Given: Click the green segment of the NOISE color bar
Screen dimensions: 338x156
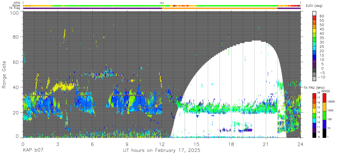Looking at the screenshot, I should point(324,116).
